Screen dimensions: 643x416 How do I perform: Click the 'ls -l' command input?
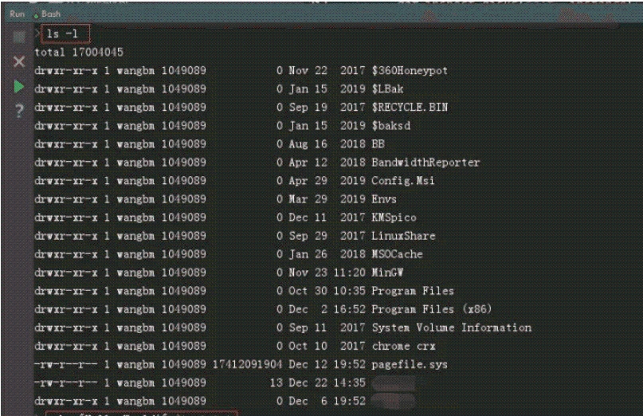[x=63, y=33]
